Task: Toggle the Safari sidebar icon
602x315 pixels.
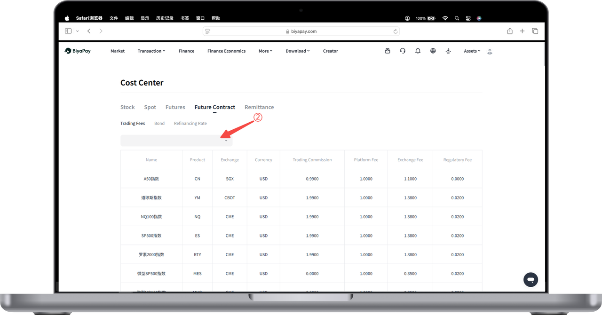Action: 68,31
